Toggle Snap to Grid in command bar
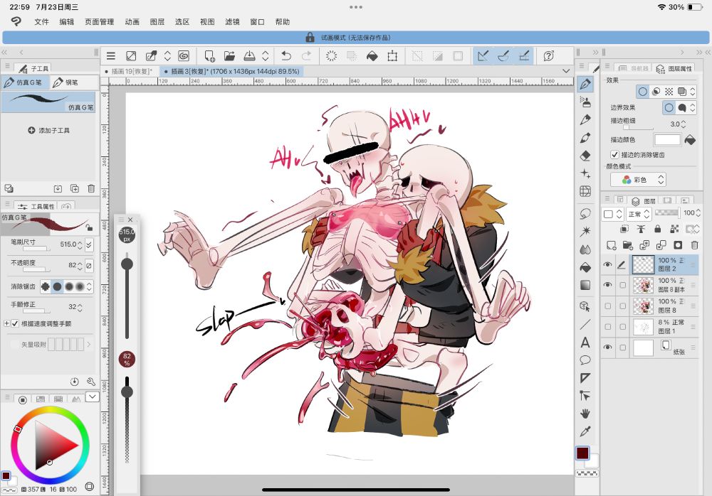The height and width of the screenshot is (496, 712). [x=524, y=55]
